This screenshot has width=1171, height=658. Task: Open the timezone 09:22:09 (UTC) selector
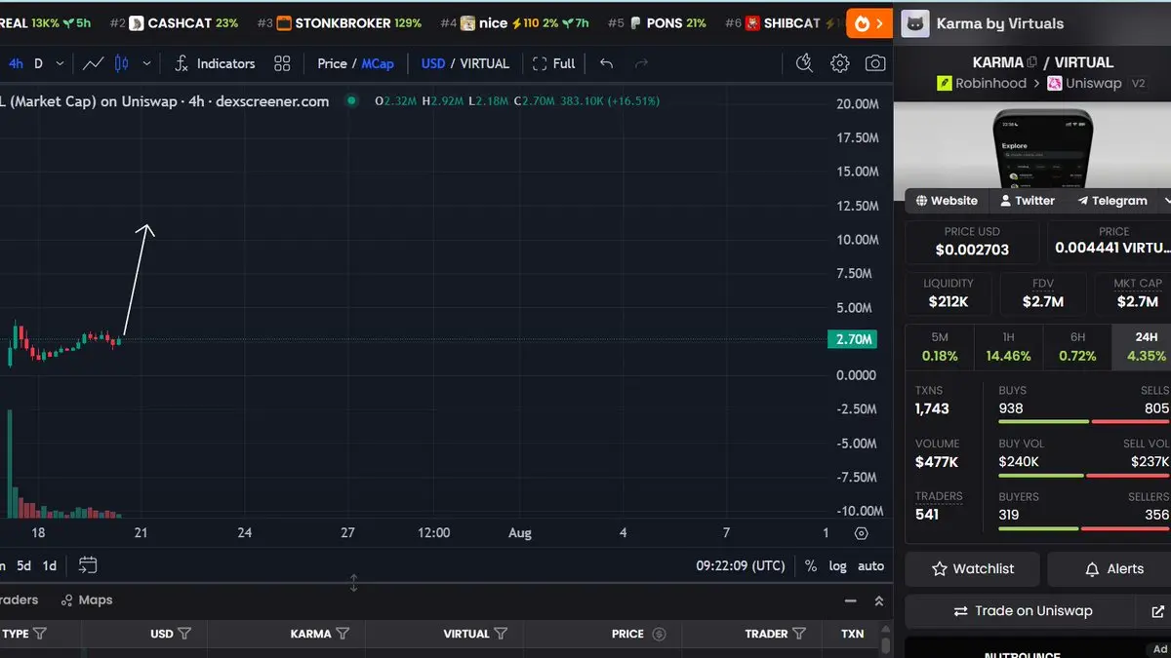740,565
